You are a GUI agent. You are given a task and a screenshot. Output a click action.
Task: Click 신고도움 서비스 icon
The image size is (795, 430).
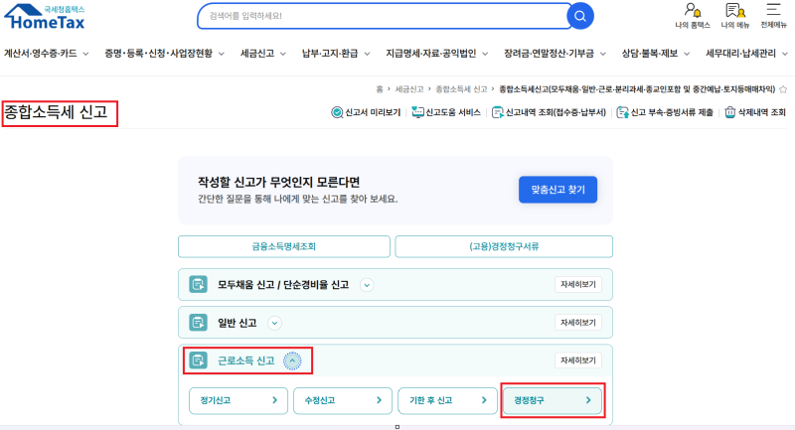pyautogui.click(x=417, y=112)
